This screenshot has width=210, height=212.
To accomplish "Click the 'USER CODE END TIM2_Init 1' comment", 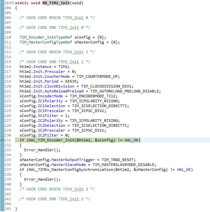I will pos(55,62).
